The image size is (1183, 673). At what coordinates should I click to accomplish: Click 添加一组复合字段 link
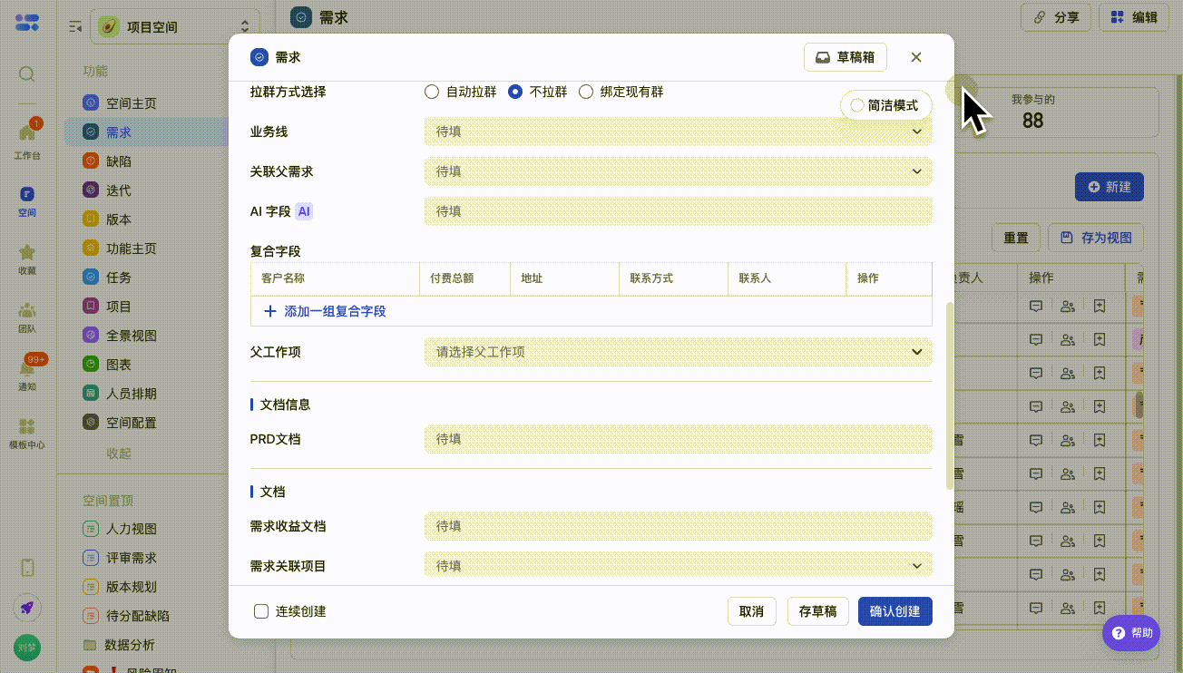click(325, 311)
